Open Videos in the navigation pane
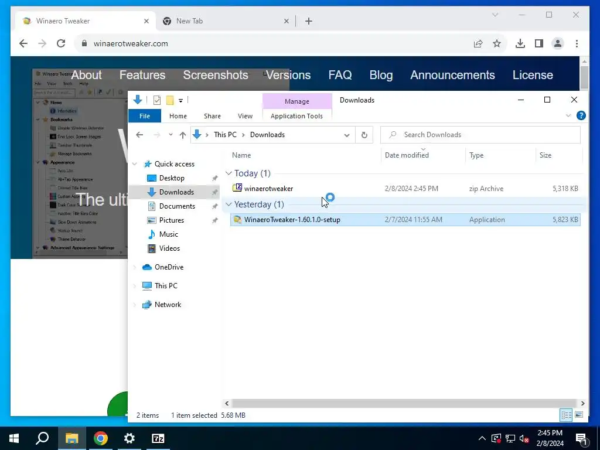Viewport: 600px width, 450px height. click(169, 248)
